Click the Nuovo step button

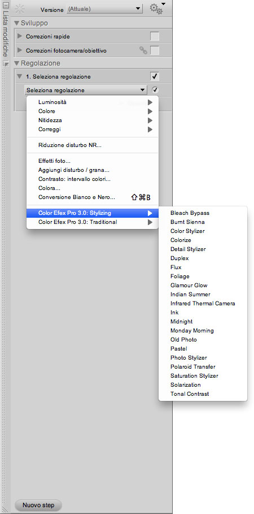38,505
